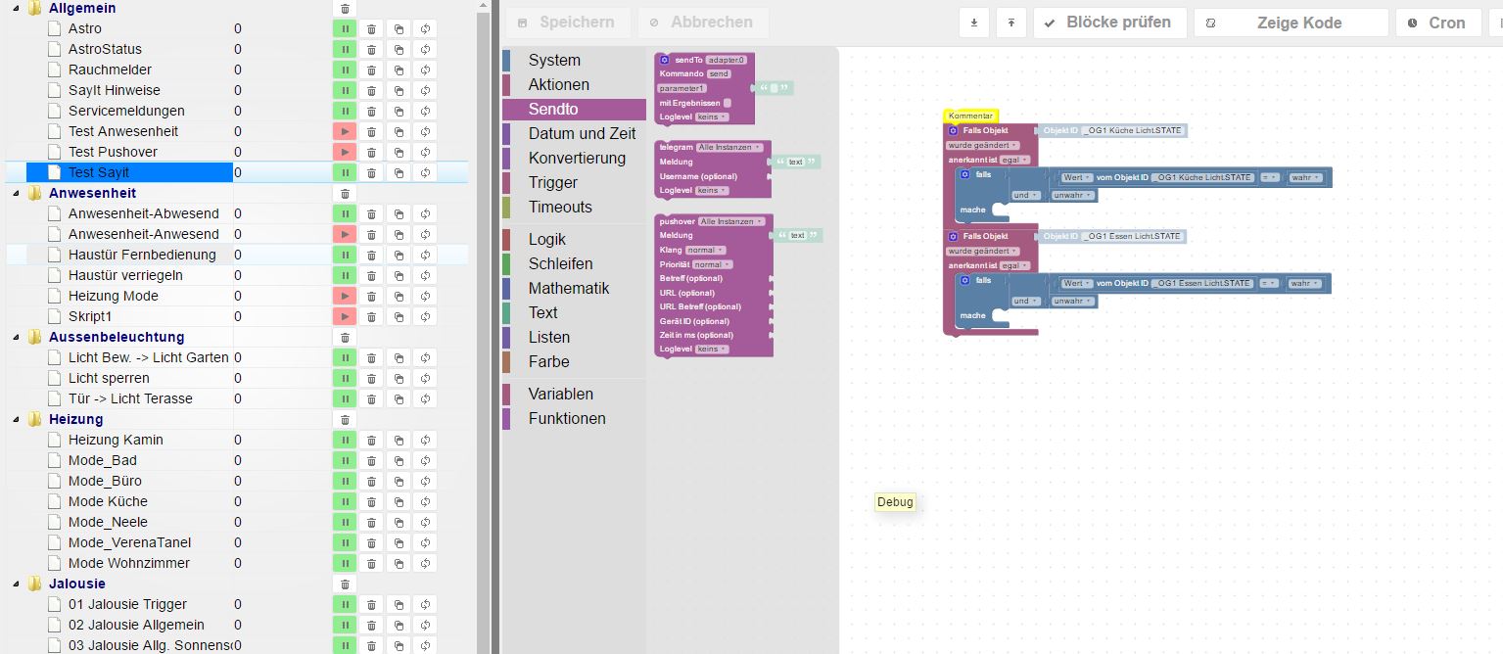1503x654 pixels.
Task: Toggle the mit Ergebnissen checkbox on sendTo block
Action: [728, 103]
